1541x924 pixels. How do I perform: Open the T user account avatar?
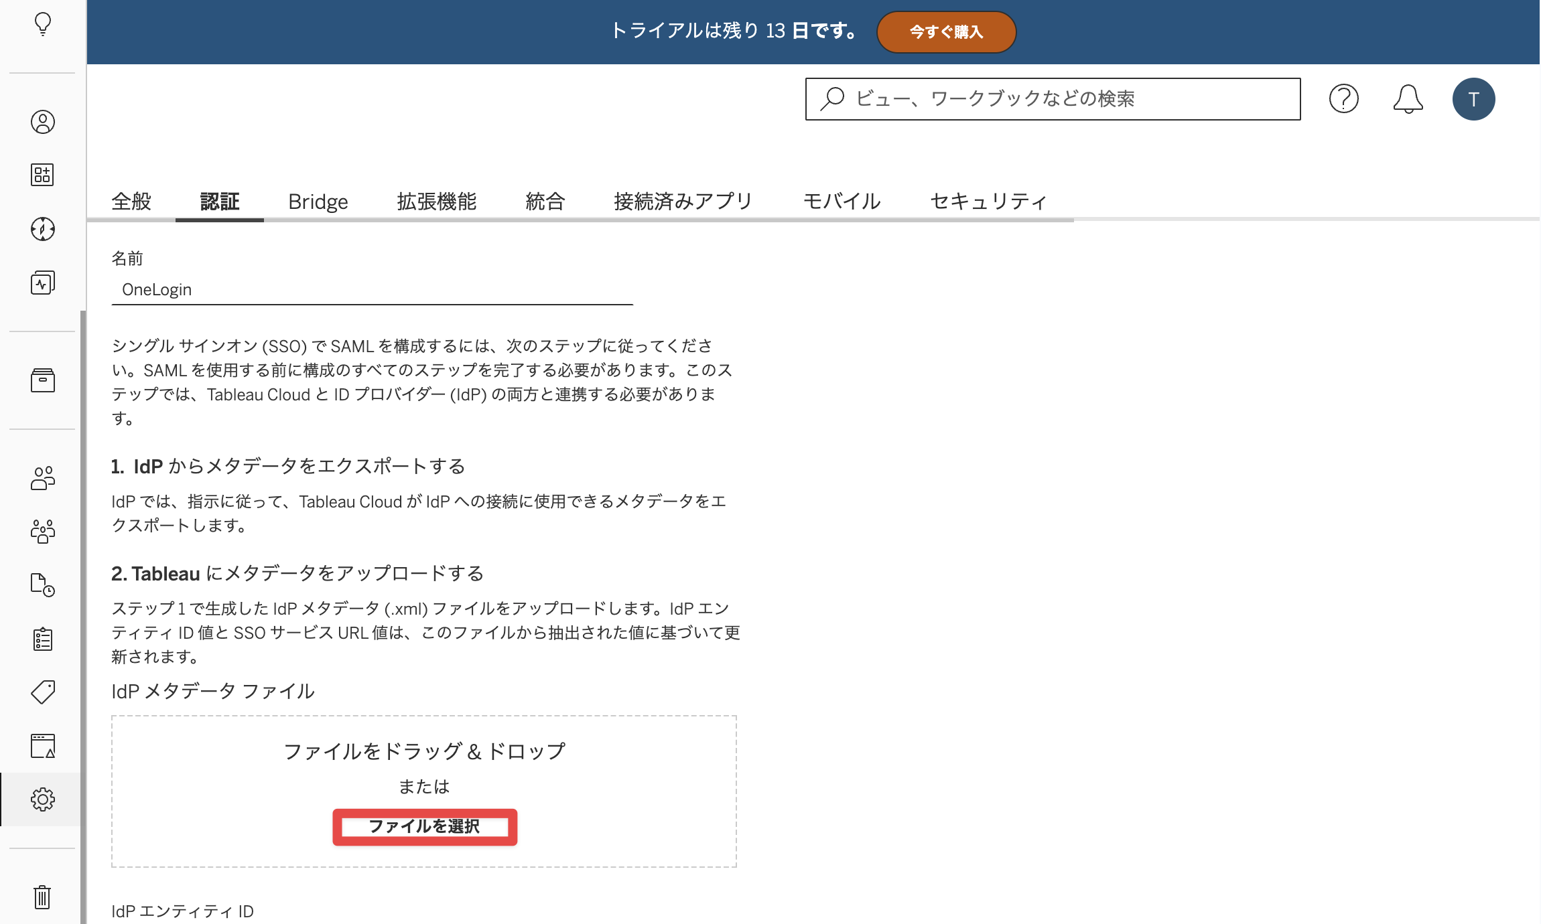1474,99
